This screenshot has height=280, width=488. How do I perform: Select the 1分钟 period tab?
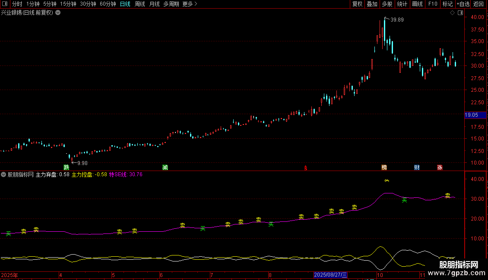[33, 4]
